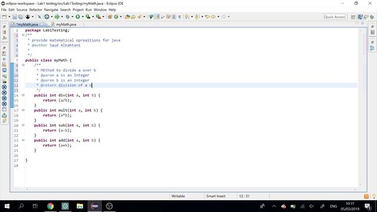Click the Save icon in toolbar
The width and height of the screenshot is (377, 212).
[15, 16]
